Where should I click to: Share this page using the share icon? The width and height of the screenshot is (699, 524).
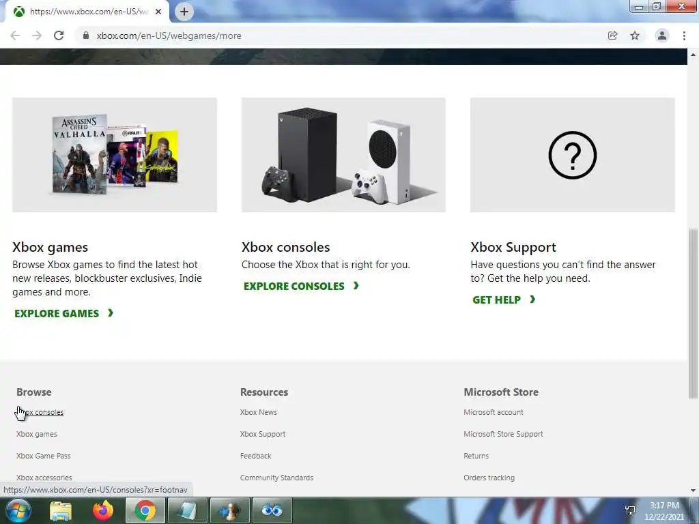click(x=613, y=35)
